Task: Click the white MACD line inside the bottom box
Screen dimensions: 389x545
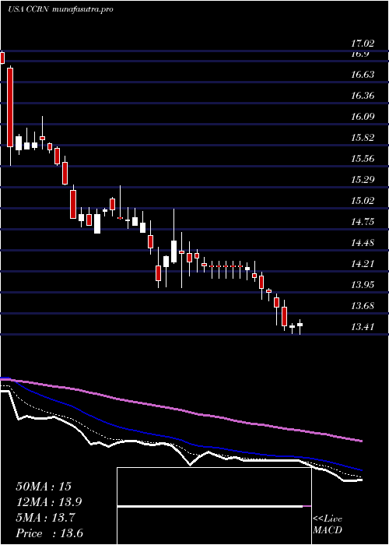Action: (210, 507)
